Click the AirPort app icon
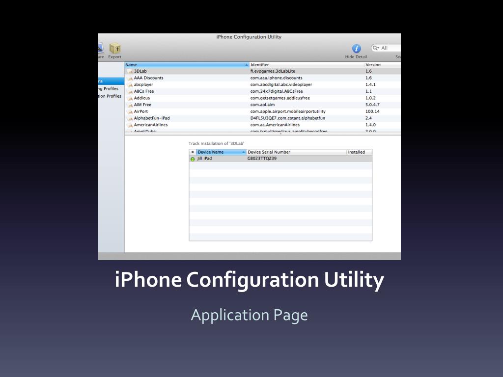Viewport: 503px width, 377px height. click(130, 112)
